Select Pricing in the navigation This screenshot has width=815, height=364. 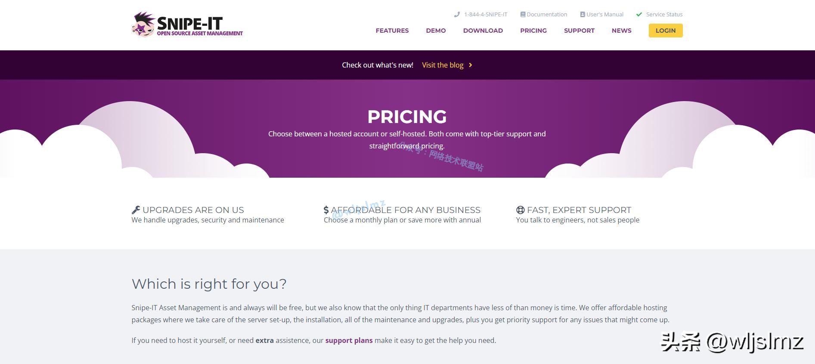[533, 31]
